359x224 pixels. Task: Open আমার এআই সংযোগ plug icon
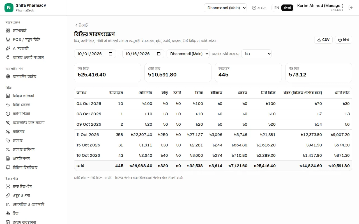coord(8,57)
